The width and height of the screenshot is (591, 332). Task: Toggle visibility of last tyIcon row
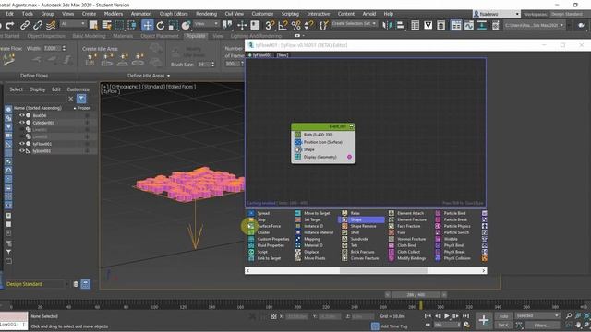22,150
